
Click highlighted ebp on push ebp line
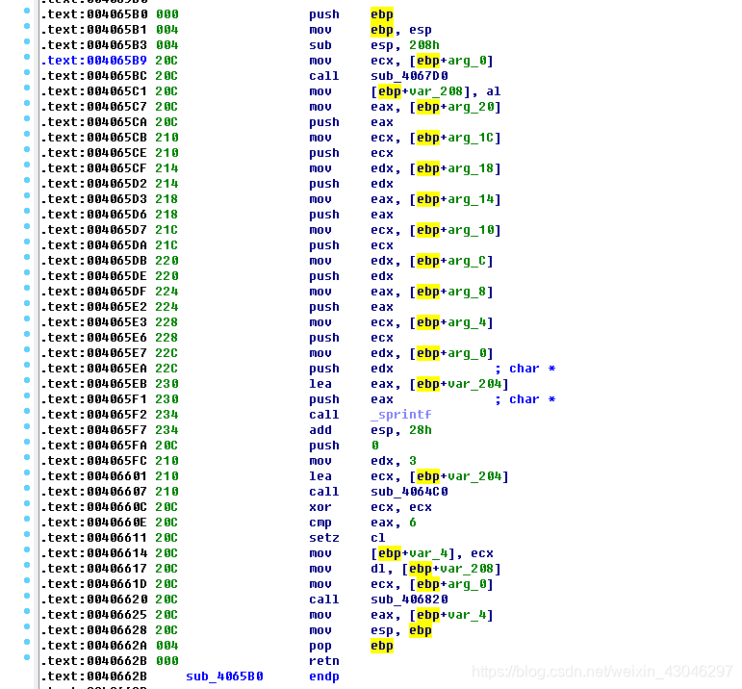point(382,14)
